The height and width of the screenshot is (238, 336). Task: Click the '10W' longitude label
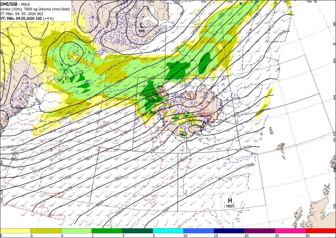[x=230, y=2]
